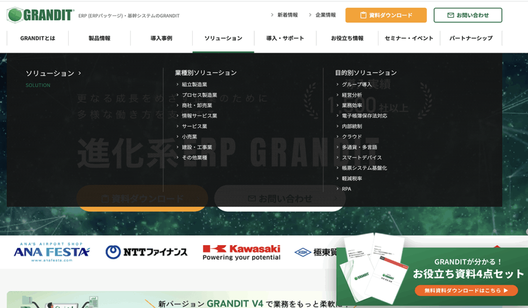Select the ソリューション navigation tab

223,38
